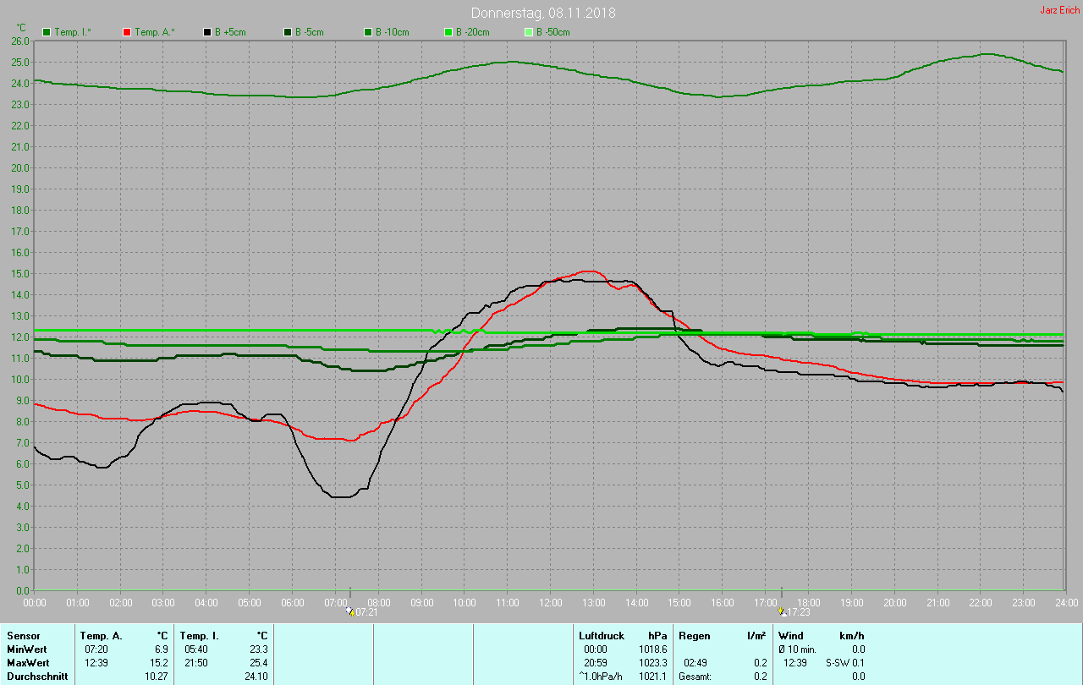Click the "12:00" label on the time axis
The image size is (1083, 685).
550,602
